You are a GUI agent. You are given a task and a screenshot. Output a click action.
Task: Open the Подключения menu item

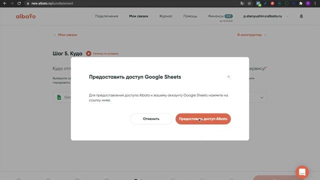(106, 16)
